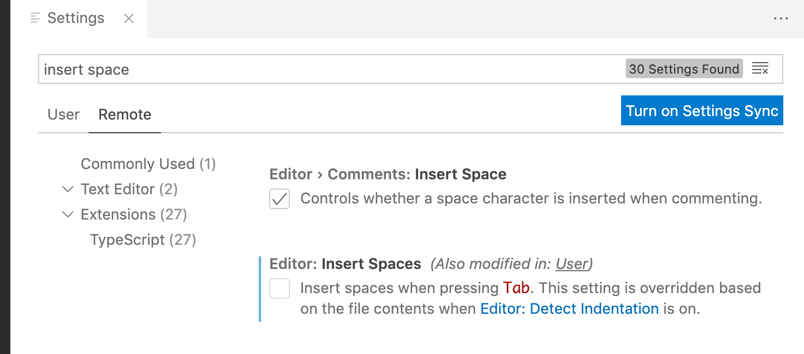Select the TypeScript settings category
804x354 pixels.
[x=143, y=240]
